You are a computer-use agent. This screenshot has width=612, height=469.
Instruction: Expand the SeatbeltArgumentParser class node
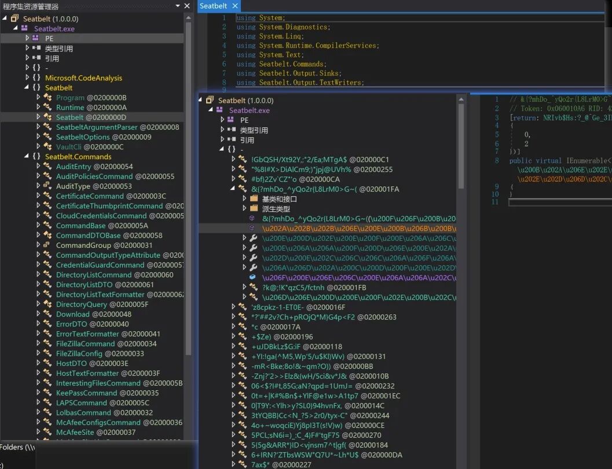click(38, 126)
